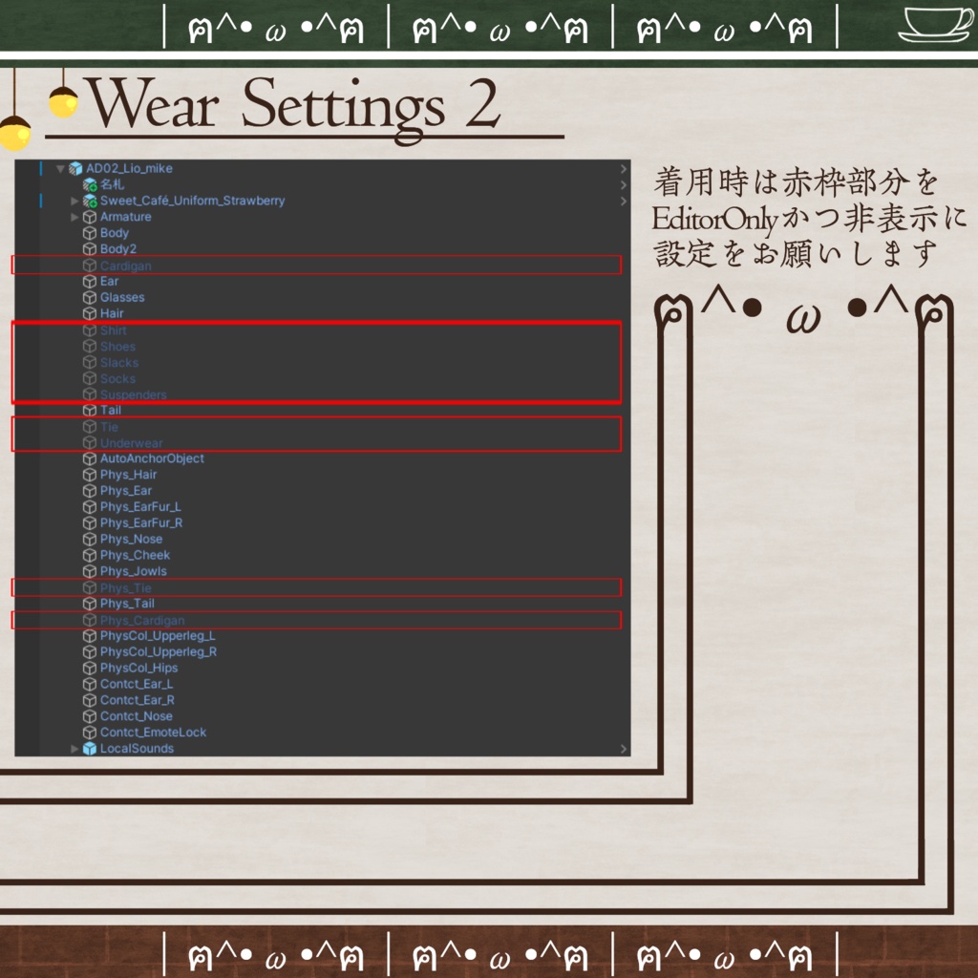978x978 pixels.
Task: Open Sweet_Café_Uniform_Strawberry prefab via its row chevron
Action: (623, 201)
